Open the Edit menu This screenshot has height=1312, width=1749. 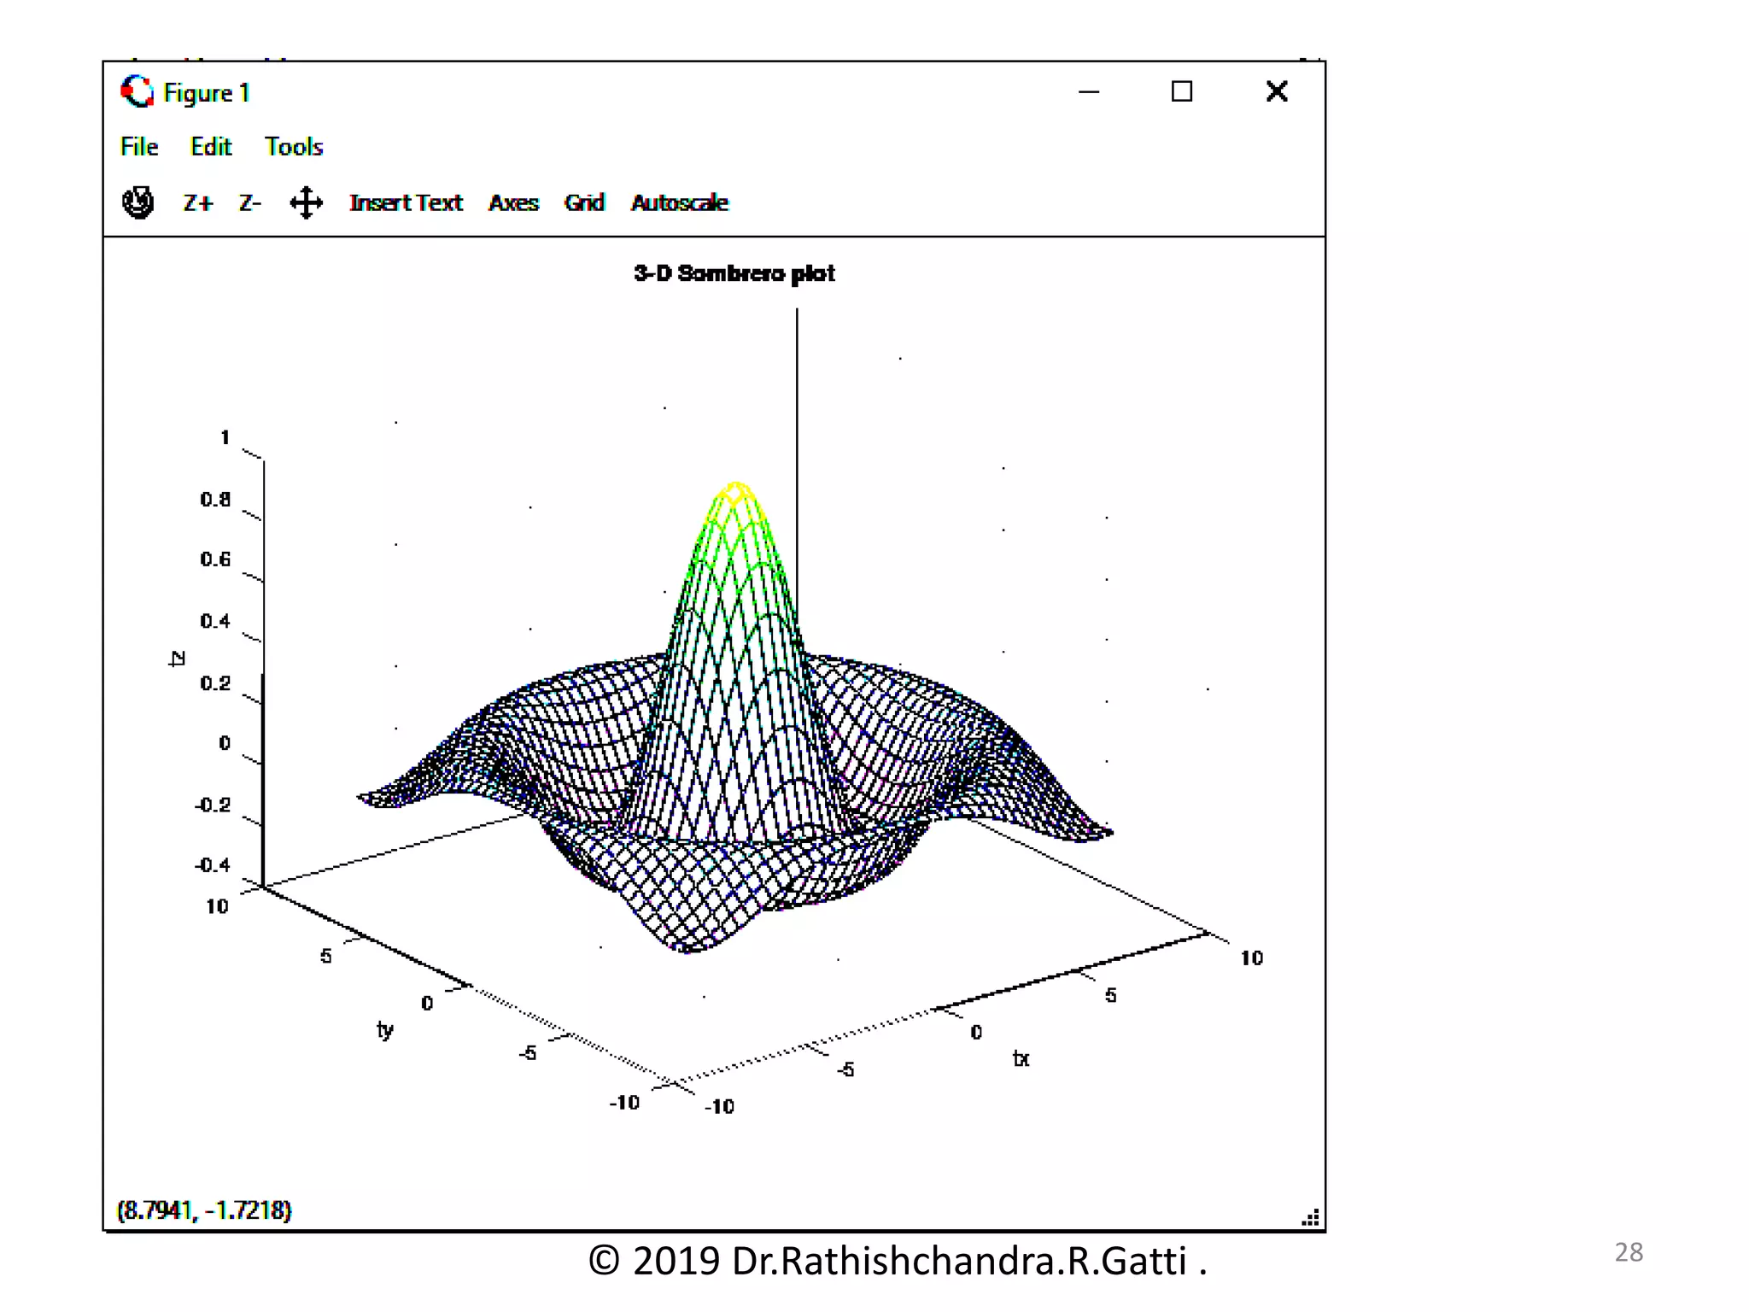coord(211,147)
